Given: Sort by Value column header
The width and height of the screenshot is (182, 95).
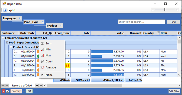Looking at the screenshot, I should pos(108,33).
